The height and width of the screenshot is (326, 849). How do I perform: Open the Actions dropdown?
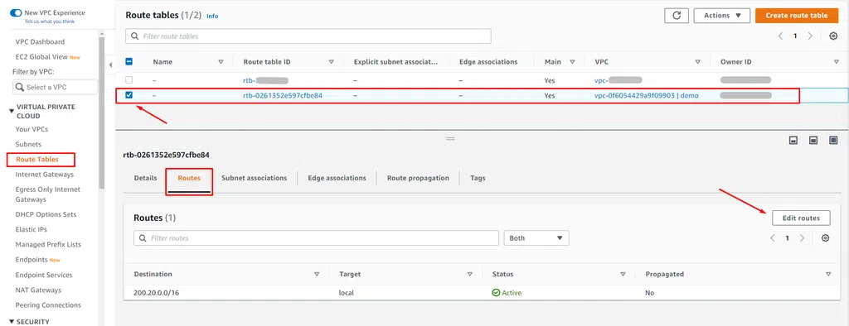click(722, 16)
